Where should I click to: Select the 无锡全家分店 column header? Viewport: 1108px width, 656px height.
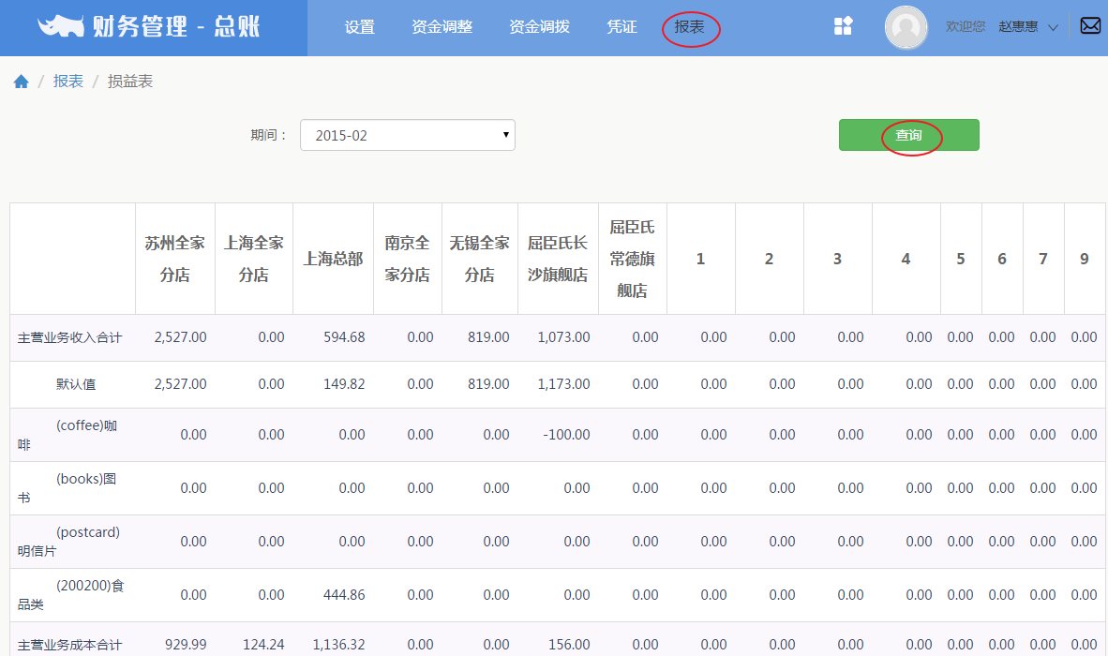(x=480, y=259)
